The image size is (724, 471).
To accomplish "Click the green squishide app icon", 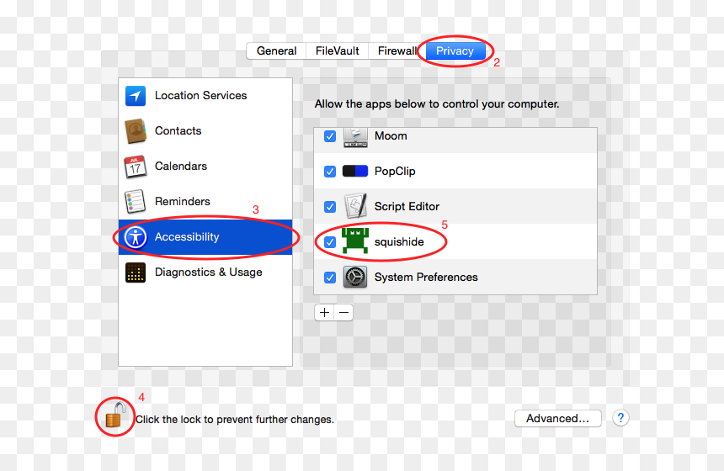I will pyautogui.click(x=355, y=241).
